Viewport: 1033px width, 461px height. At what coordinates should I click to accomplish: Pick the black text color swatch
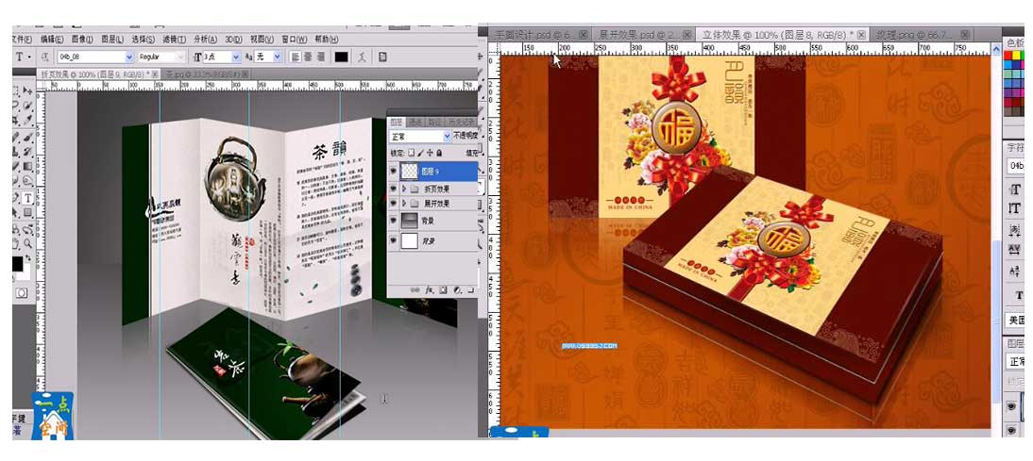[x=341, y=57]
